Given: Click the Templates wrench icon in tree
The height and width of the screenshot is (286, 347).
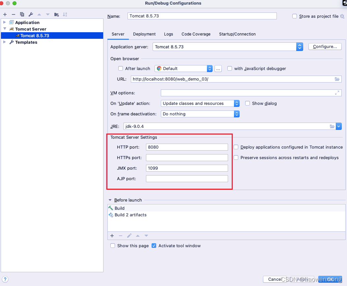Looking at the screenshot, I should (x=12, y=42).
